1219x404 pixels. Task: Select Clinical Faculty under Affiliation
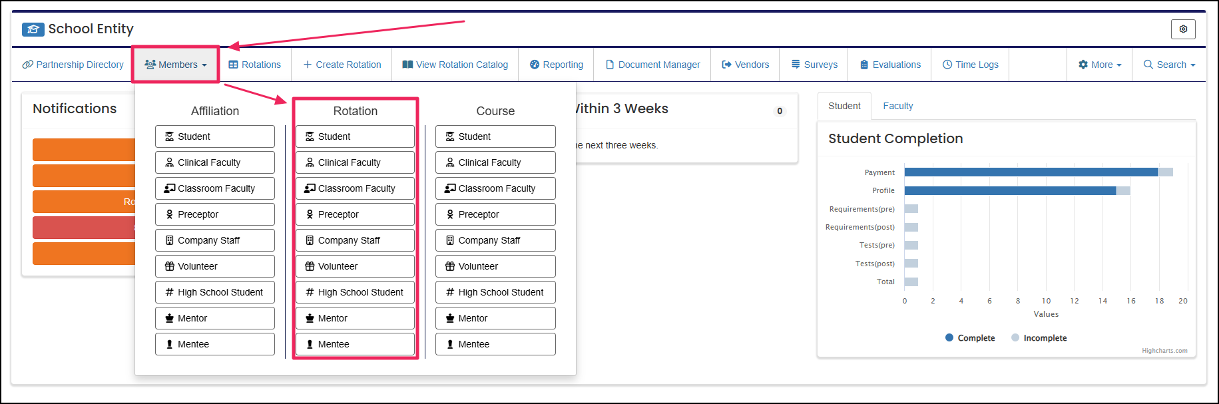coord(215,162)
